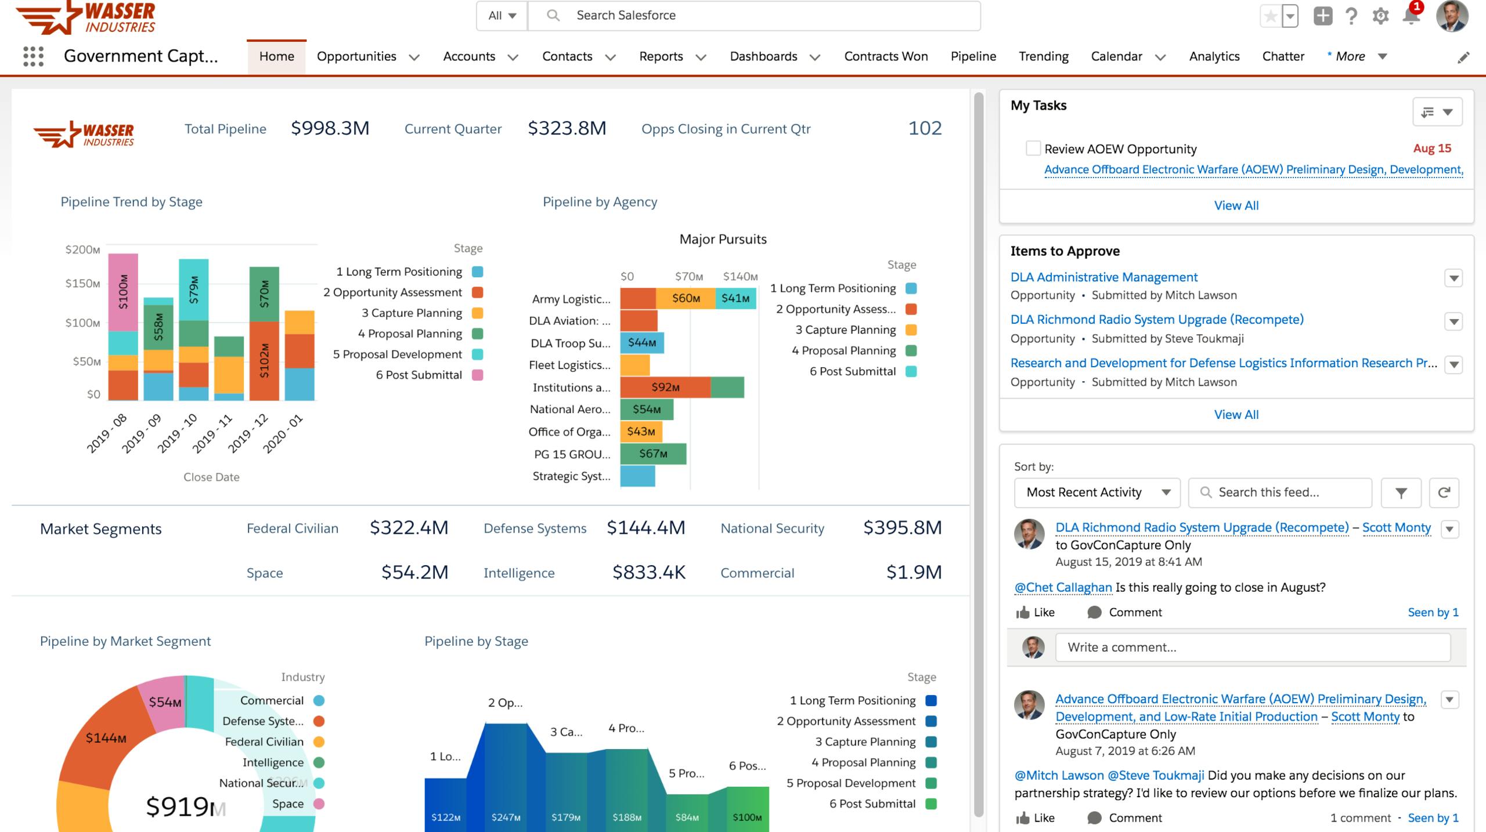
Task: Expand the Calendar tab dropdown
Action: [1160, 57]
